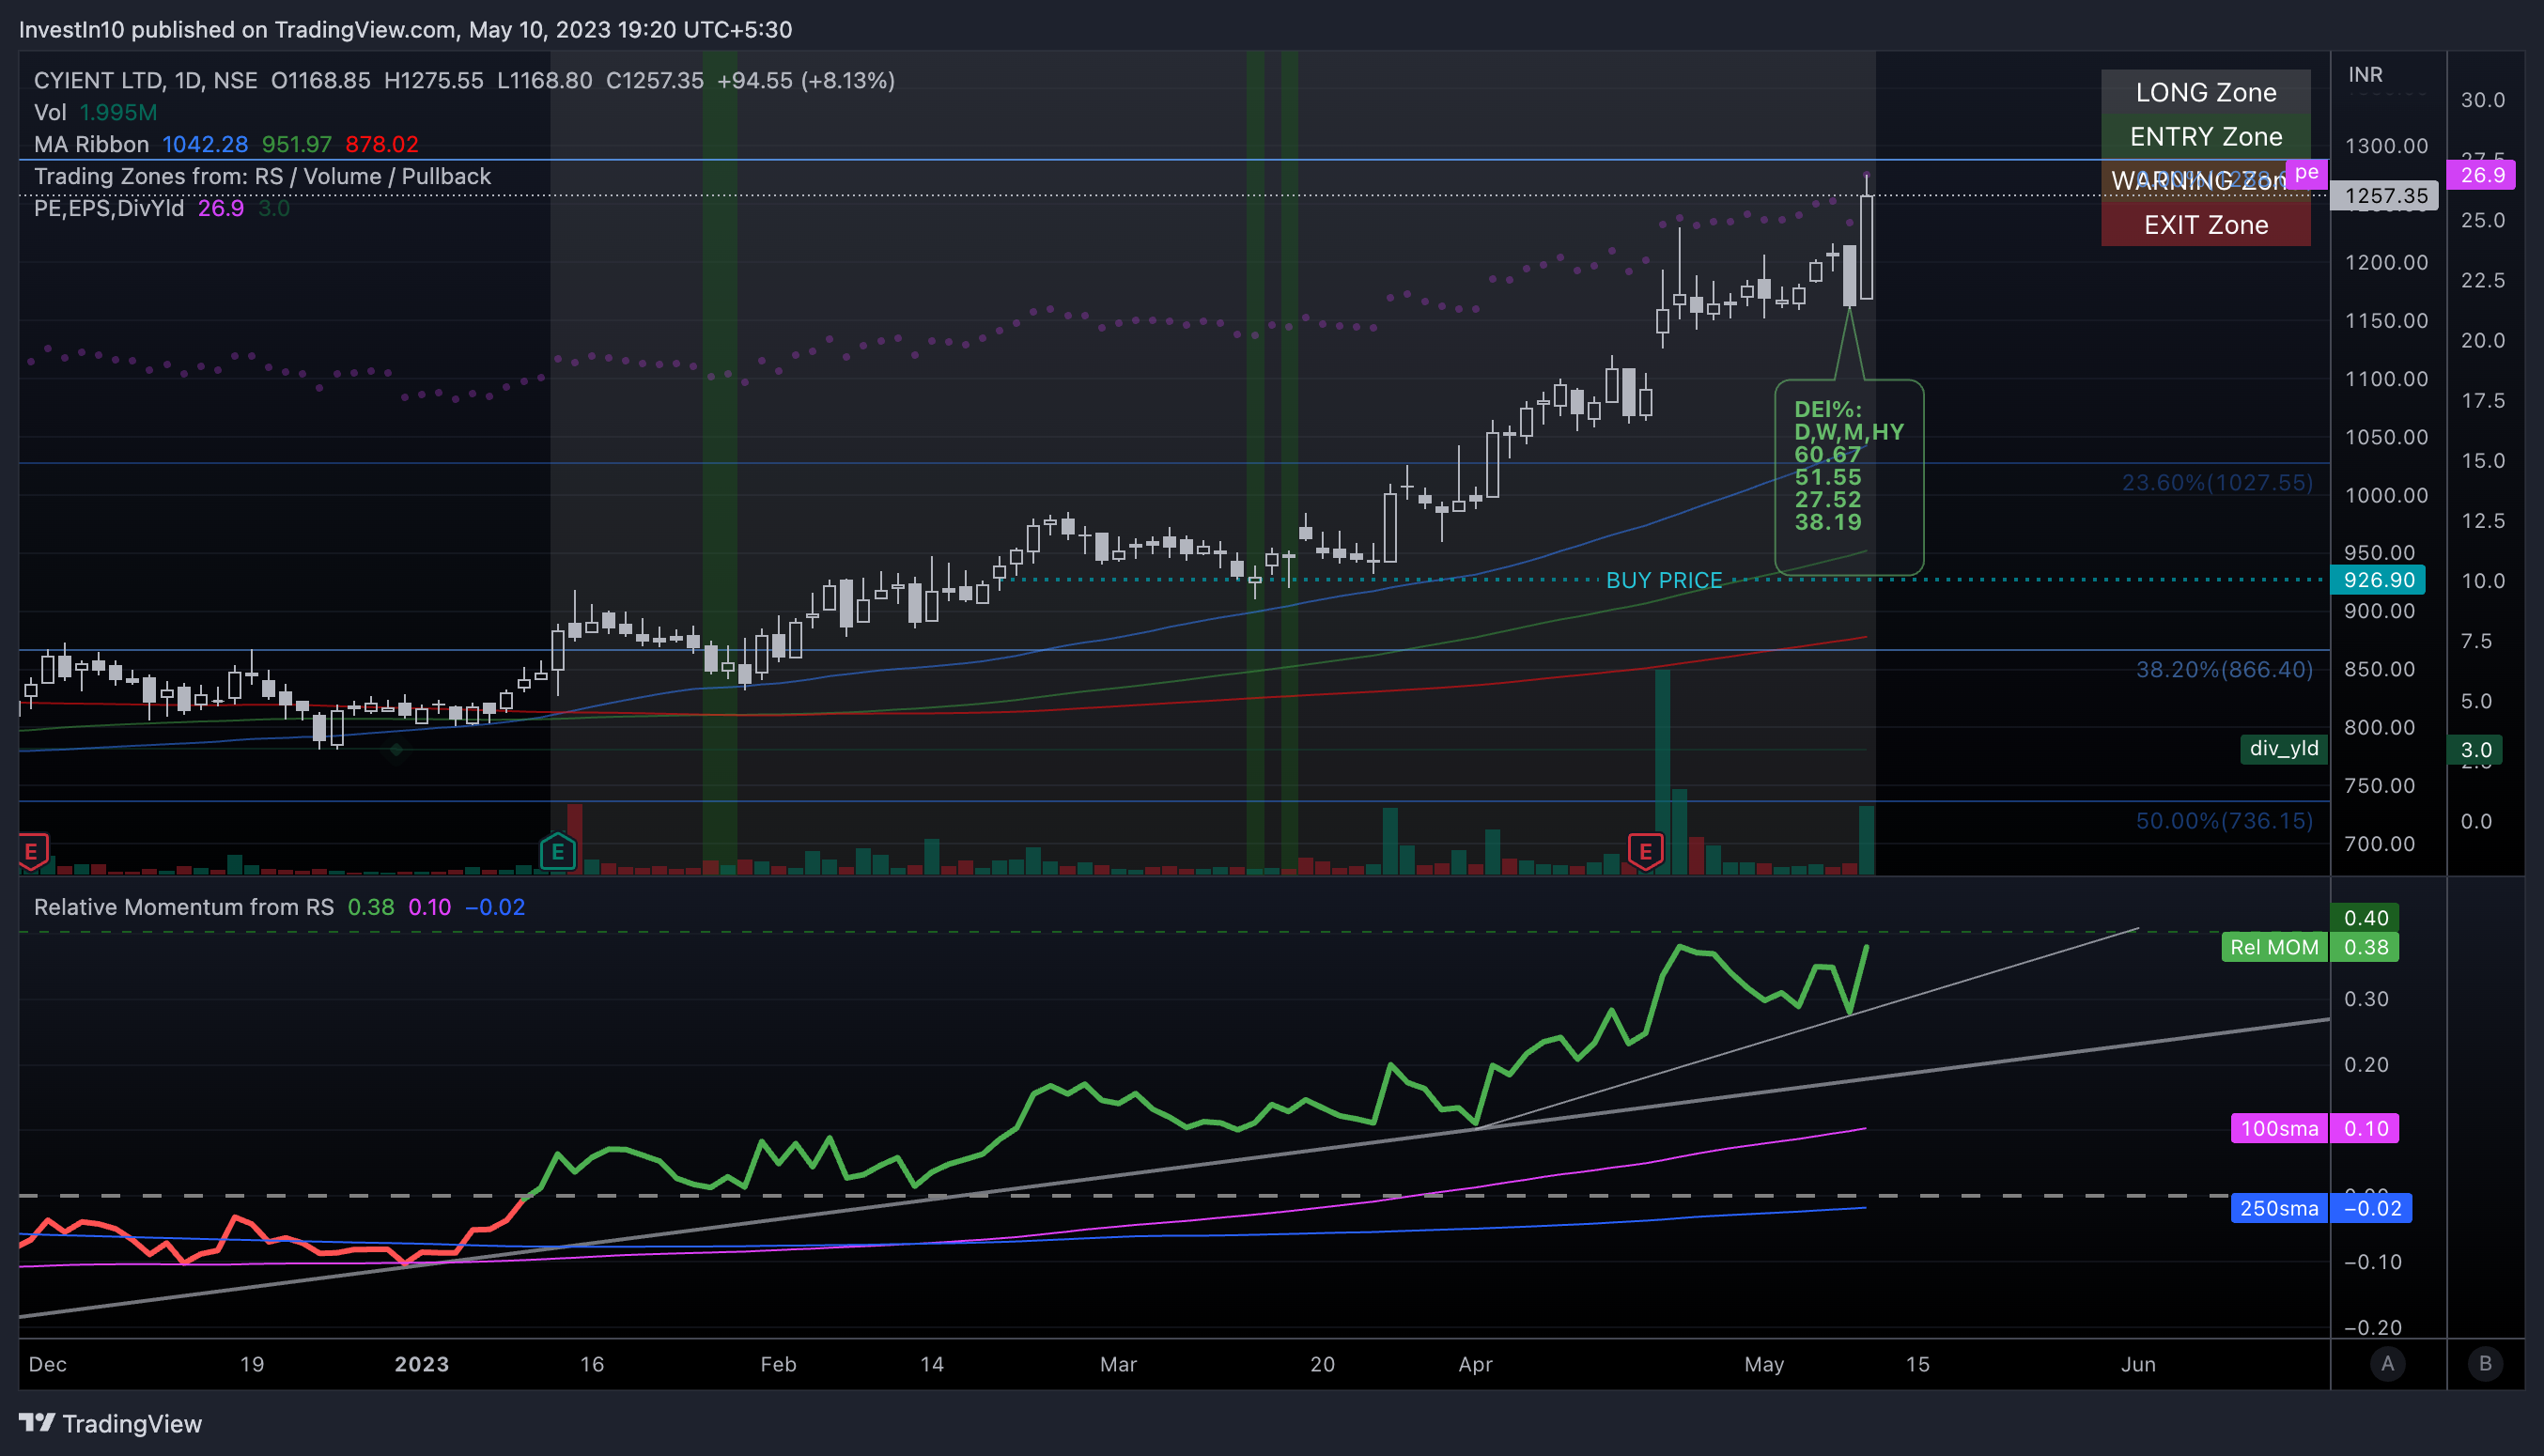Screen dimensions: 2544x1456
Task: Click the 1300.00 price axis label
Action: [x=2386, y=146]
